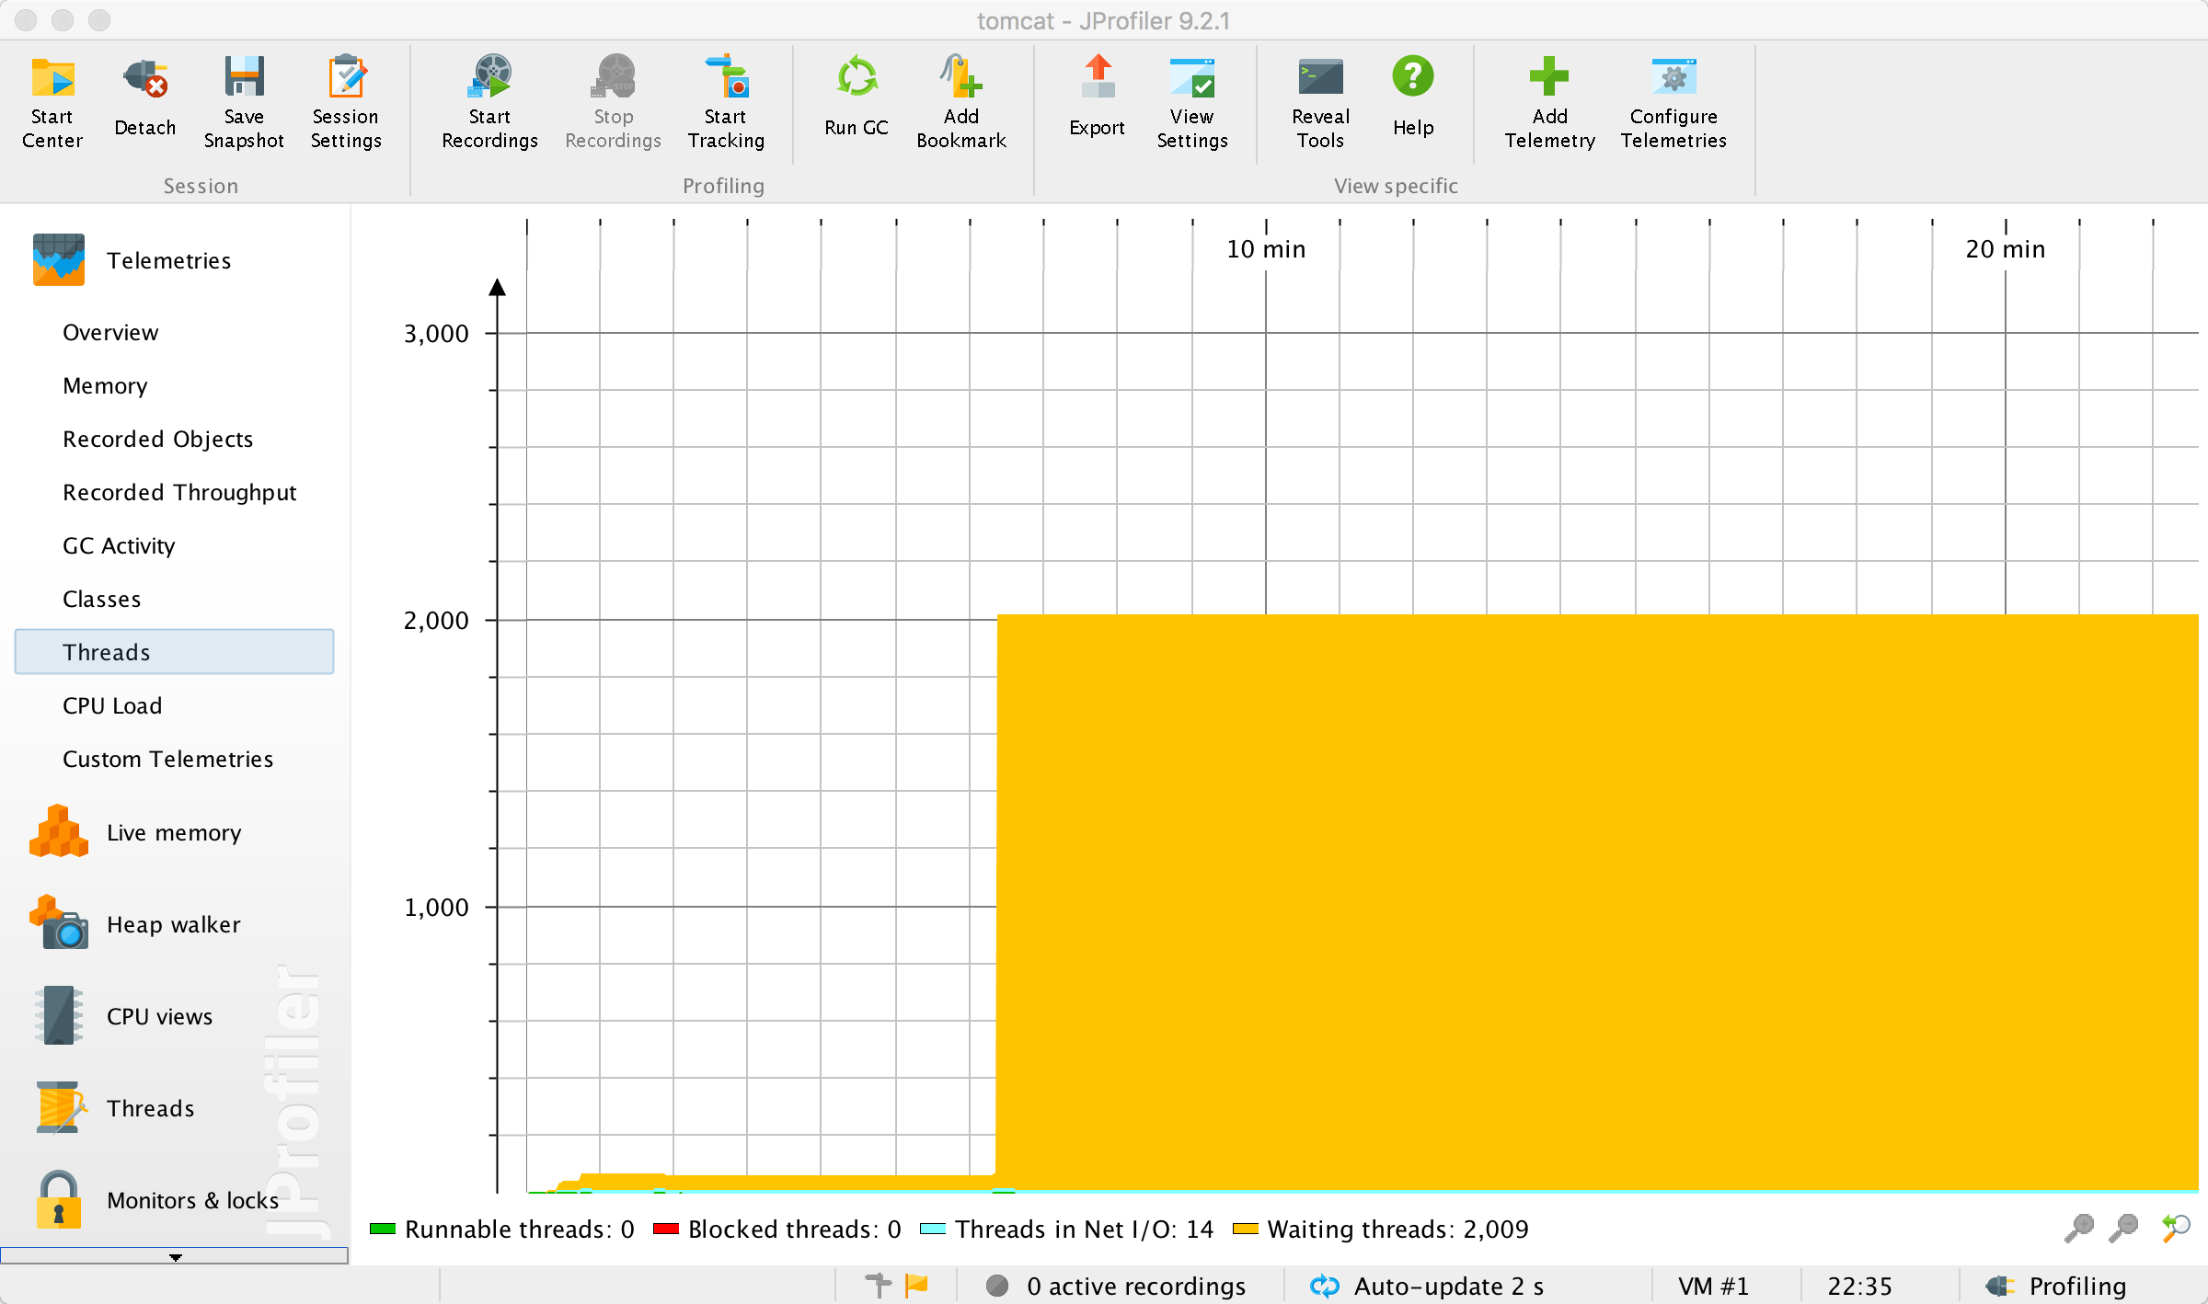Open the Configure Telemetries gear icon
This screenshot has height=1304, width=2208.
(x=1673, y=79)
